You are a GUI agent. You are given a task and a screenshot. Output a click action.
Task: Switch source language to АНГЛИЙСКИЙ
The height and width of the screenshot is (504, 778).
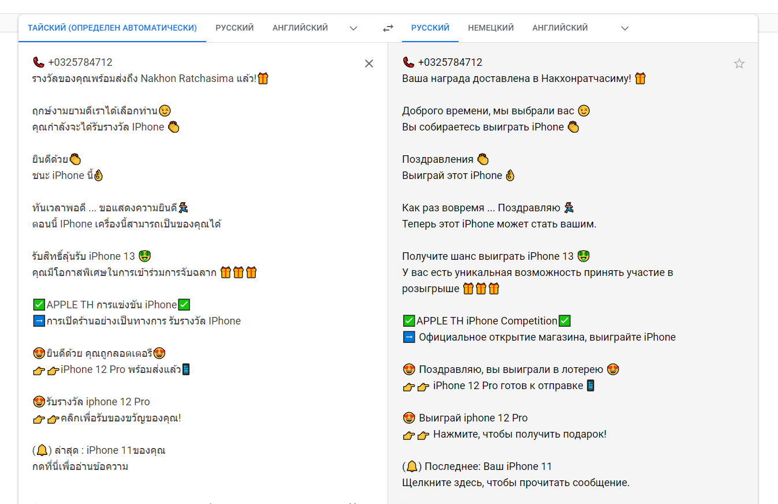click(300, 28)
